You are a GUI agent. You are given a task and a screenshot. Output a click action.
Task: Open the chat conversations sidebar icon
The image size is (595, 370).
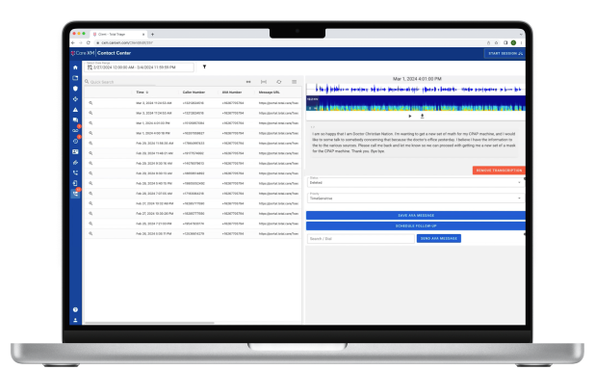point(75,120)
